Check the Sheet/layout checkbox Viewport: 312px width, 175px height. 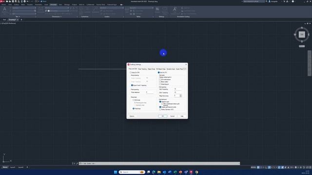coord(160,84)
